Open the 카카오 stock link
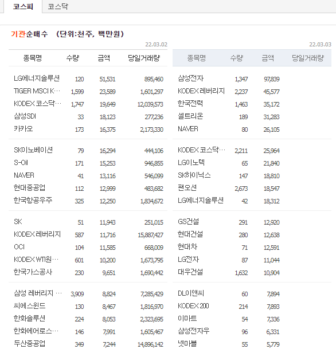336x353 pixels. coord(23,129)
